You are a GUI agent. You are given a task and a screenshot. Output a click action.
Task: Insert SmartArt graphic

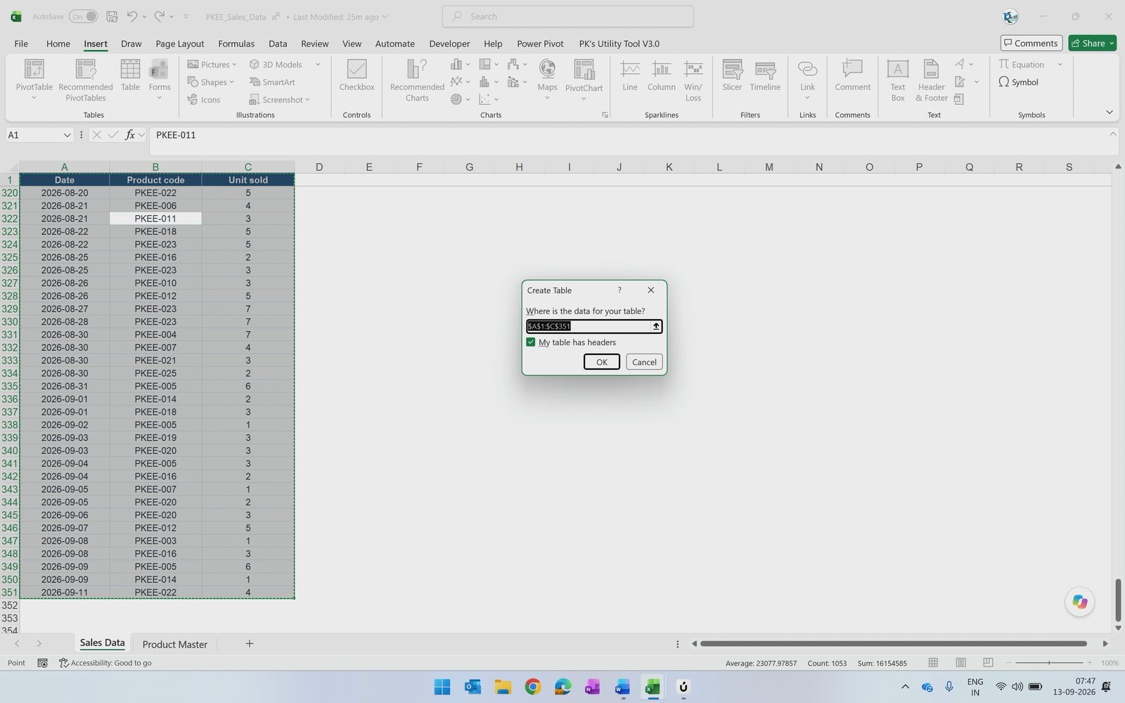[x=272, y=82]
